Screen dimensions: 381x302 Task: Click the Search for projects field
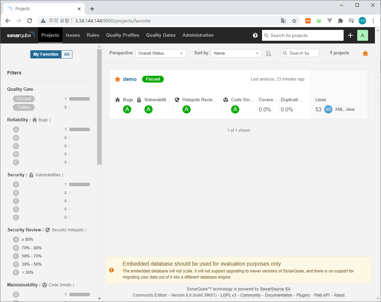[303, 35]
